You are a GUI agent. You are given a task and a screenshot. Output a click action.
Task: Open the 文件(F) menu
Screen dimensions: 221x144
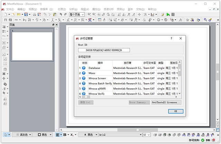[x=10, y=9]
